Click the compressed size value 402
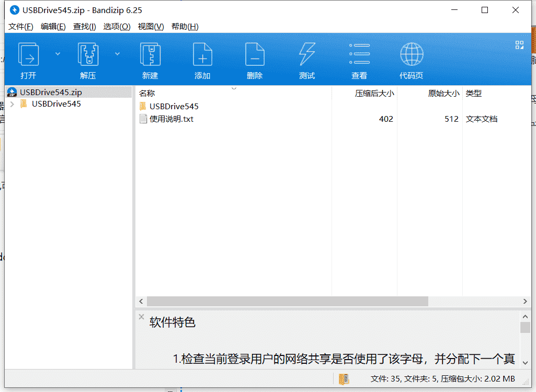The width and height of the screenshot is (536, 392). [386, 119]
